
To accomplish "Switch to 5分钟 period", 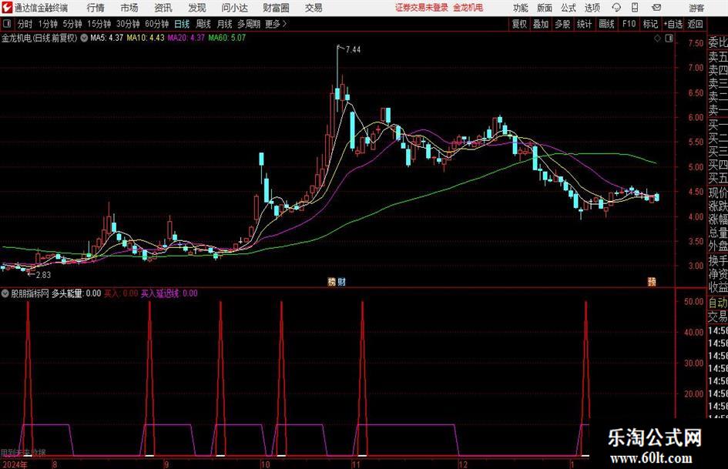I will click(x=72, y=24).
